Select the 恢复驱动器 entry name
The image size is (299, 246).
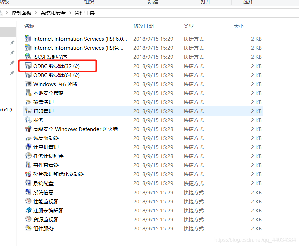tap(46, 138)
